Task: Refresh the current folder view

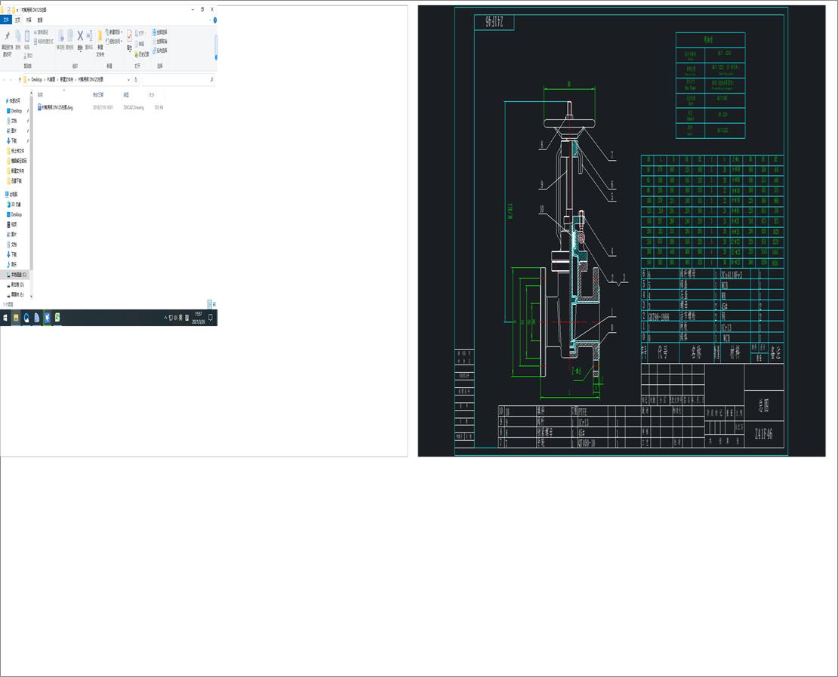Action: [136, 79]
